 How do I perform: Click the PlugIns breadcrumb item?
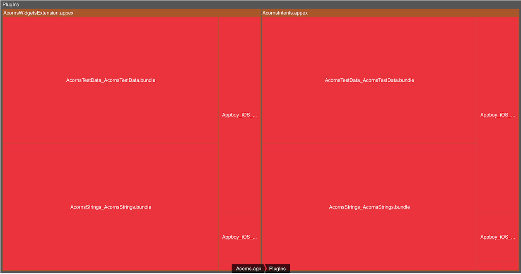tap(277, 269)
